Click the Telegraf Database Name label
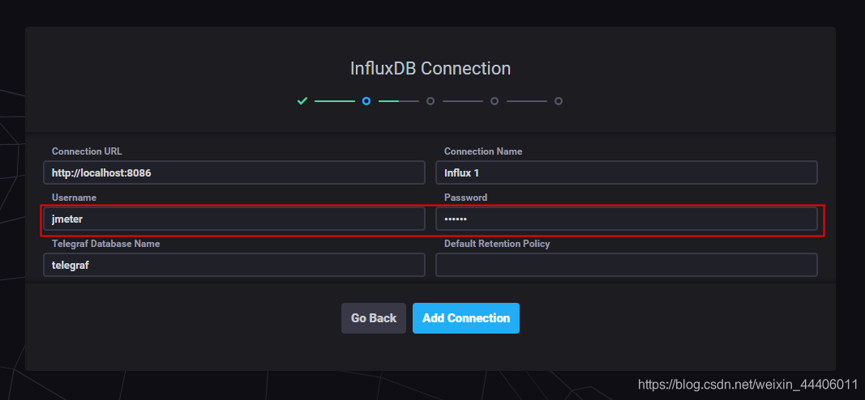Viewport: 865px width, 400px height. [106, 244]
